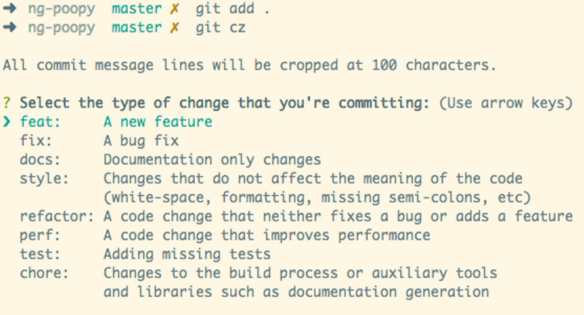Click the "(Use arrow keys)" hint text
Viewport: 584px width, 315px height.
pos(505,103)
